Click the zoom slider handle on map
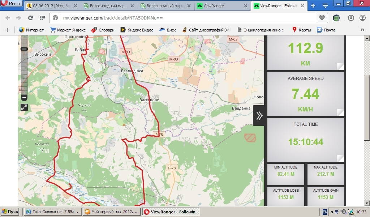The image size is (370, 217). coord(24,49)
